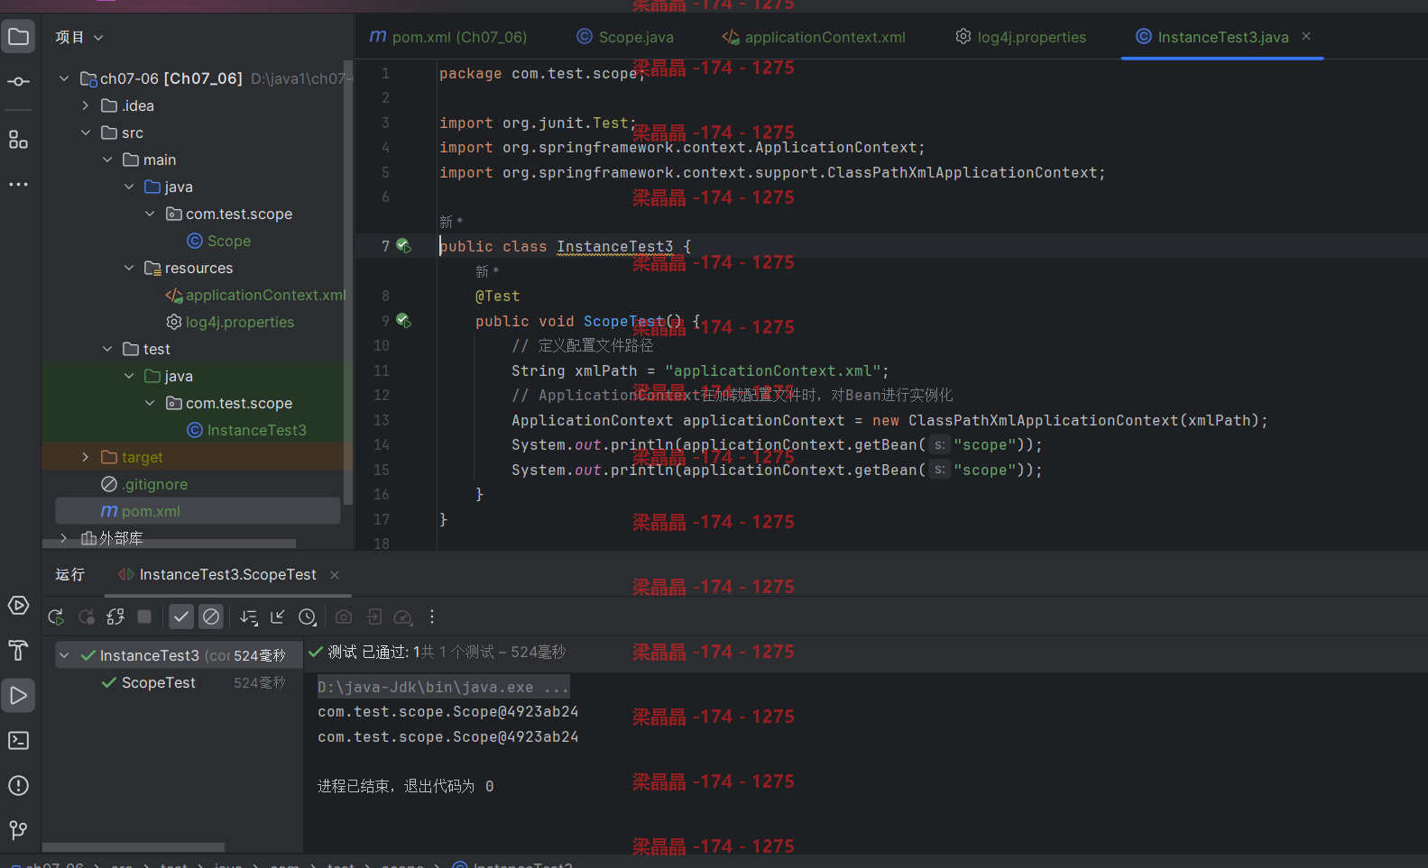1428x868 pixels.
Task: Click the 运行 panel label
Action: (69, 575)
